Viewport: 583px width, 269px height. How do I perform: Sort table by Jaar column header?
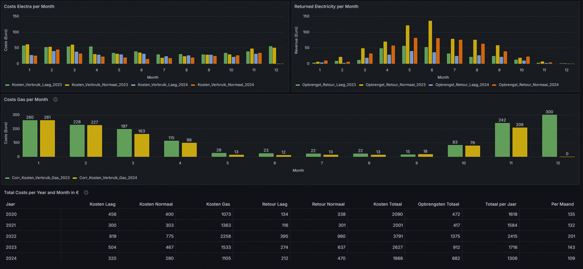pos(11,204)
